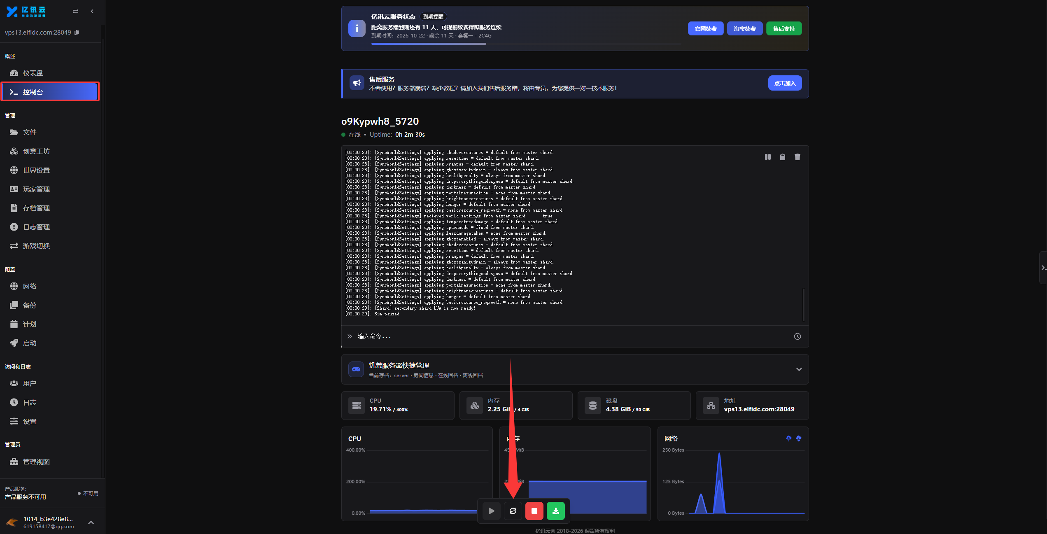The width and height of the screenshot is (1047, 534).
Task: Toggle the download series in 网络 chart
Action: [799, 438]
